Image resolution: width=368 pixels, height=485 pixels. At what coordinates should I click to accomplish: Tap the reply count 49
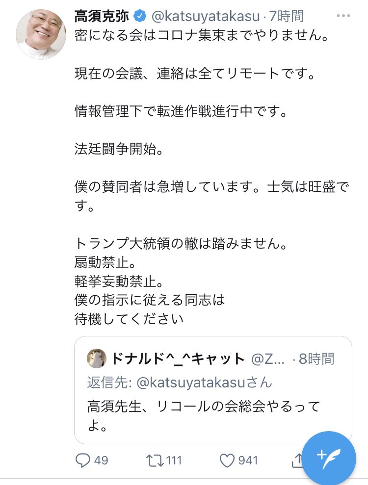click(100, 460)
